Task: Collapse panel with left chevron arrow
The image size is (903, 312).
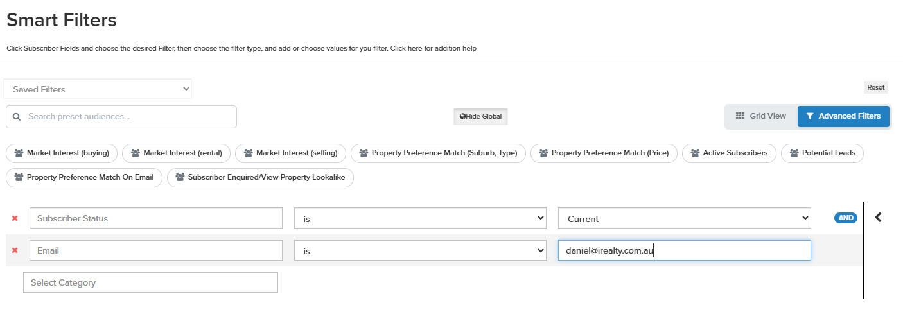Action: point(879,218)
